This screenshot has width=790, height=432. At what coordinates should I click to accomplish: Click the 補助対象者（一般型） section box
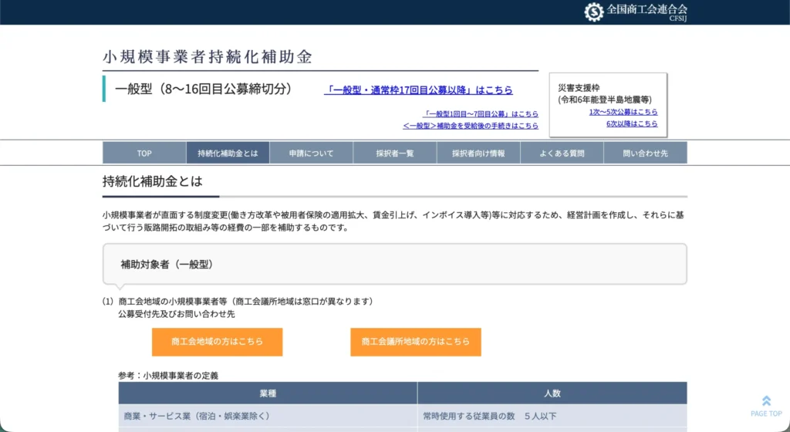(394, 265)
